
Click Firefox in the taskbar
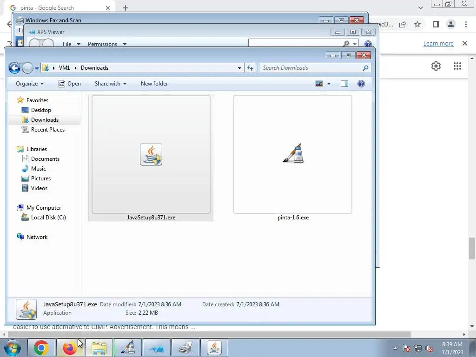[70, 348]
